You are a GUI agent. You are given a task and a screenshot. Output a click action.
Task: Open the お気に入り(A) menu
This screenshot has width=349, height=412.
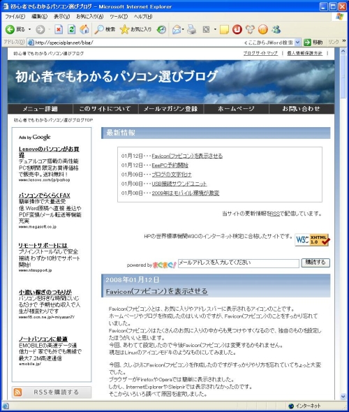click(x=90, y=17)
